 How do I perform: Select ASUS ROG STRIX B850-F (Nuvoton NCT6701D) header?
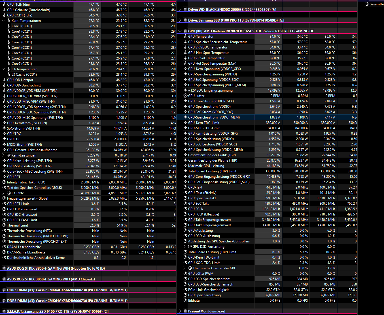tap(88, 269)
